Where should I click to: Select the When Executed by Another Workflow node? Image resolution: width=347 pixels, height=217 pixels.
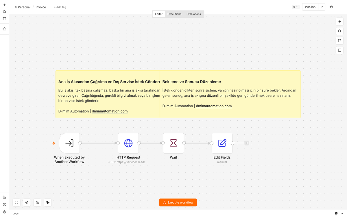tap(69, 143)
